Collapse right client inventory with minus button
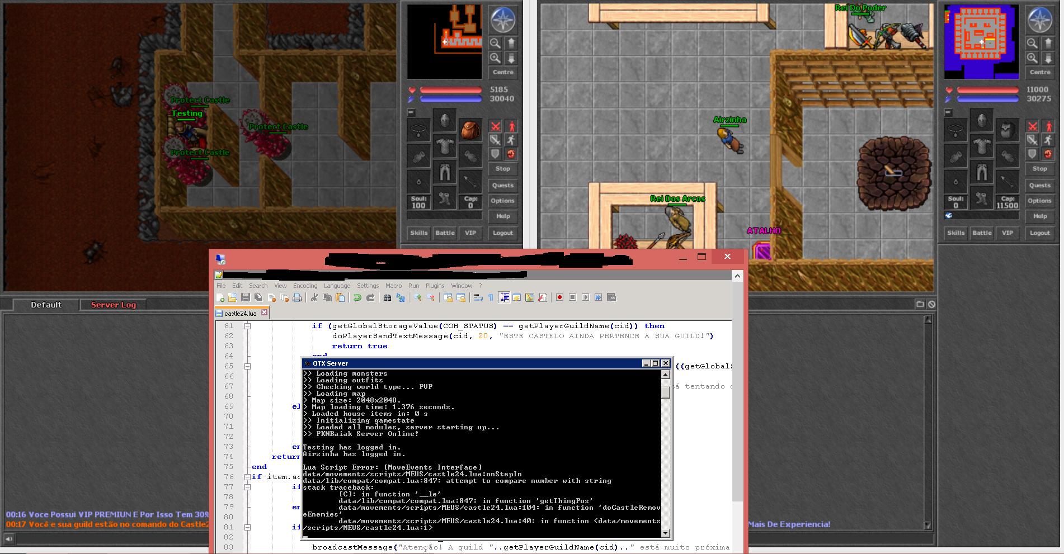 click(948, 112)
